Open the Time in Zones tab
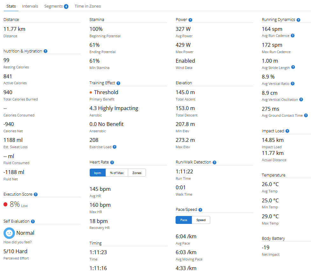The width and height of the screenshot is (311, 271). 87,6
